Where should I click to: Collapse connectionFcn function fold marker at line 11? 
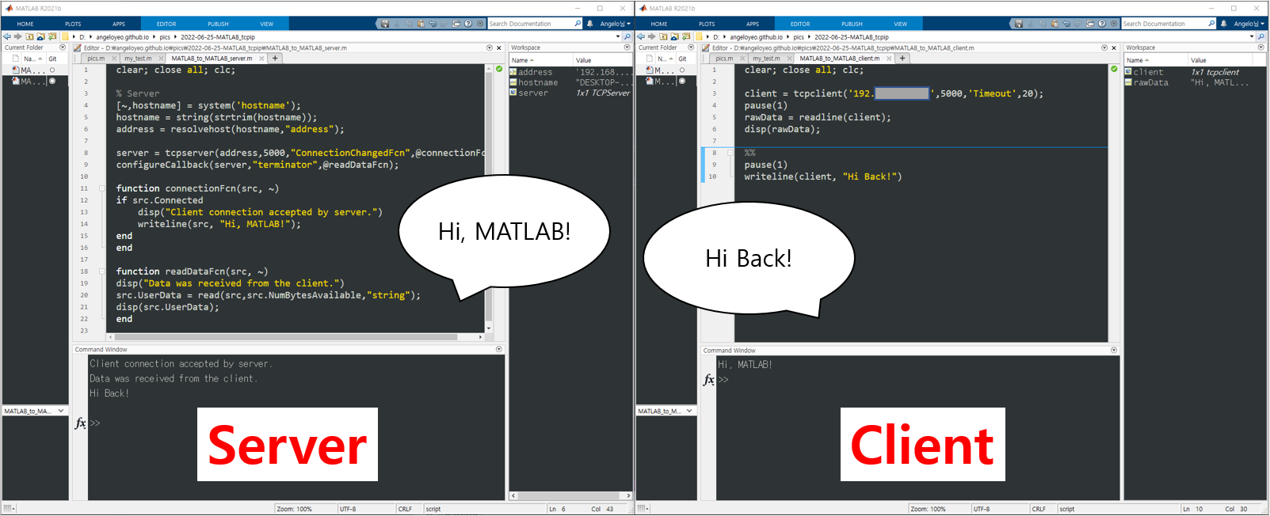pos(101,188)
